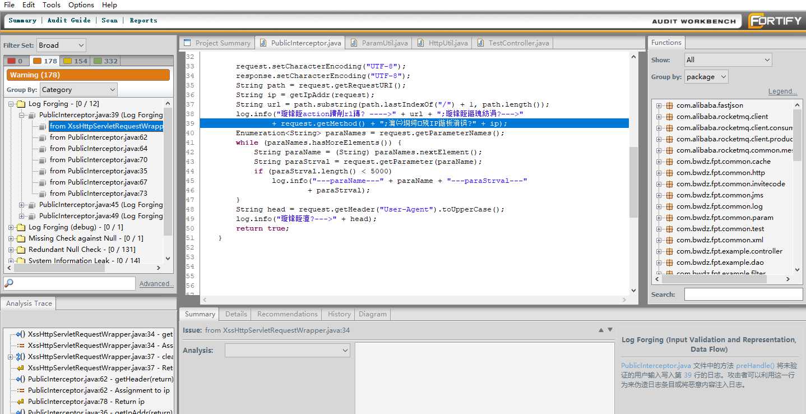The width and height of the screenshot is (806, 414).
Task: Click call icon of PublicInterceptor.java:62 - getHeader(return)
Action: point(21,379)
